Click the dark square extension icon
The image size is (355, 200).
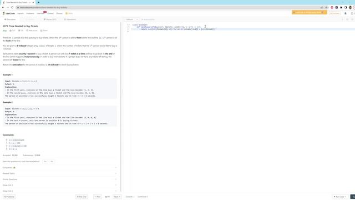(x=337, y=7)
